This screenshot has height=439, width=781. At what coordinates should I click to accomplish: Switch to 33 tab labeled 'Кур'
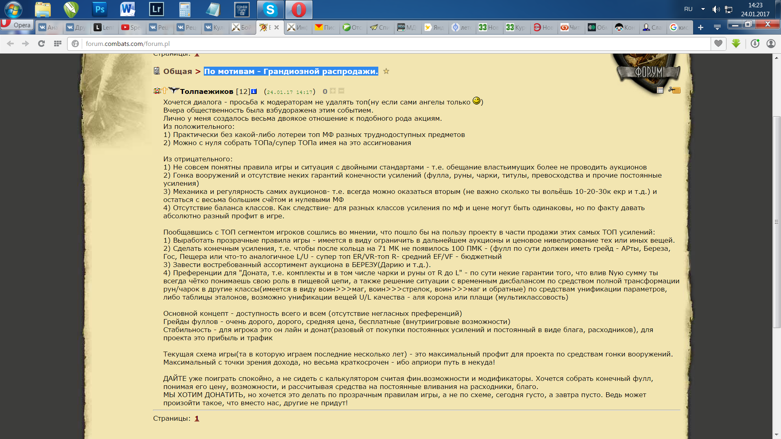pos(517,27)
